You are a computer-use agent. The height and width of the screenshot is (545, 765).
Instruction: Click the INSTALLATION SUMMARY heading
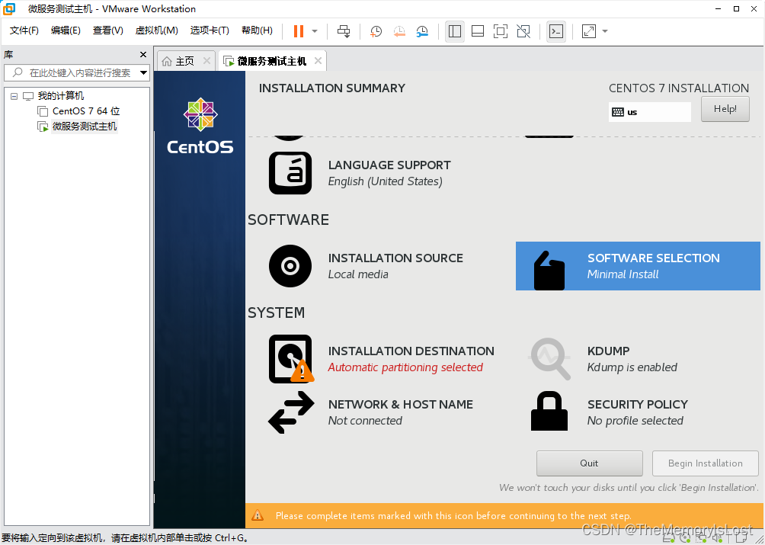pos(331,88)
